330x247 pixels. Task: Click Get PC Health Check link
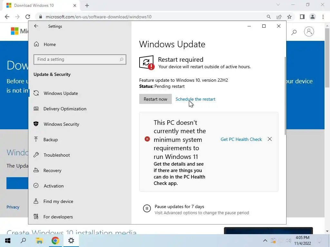pos(241,139)
